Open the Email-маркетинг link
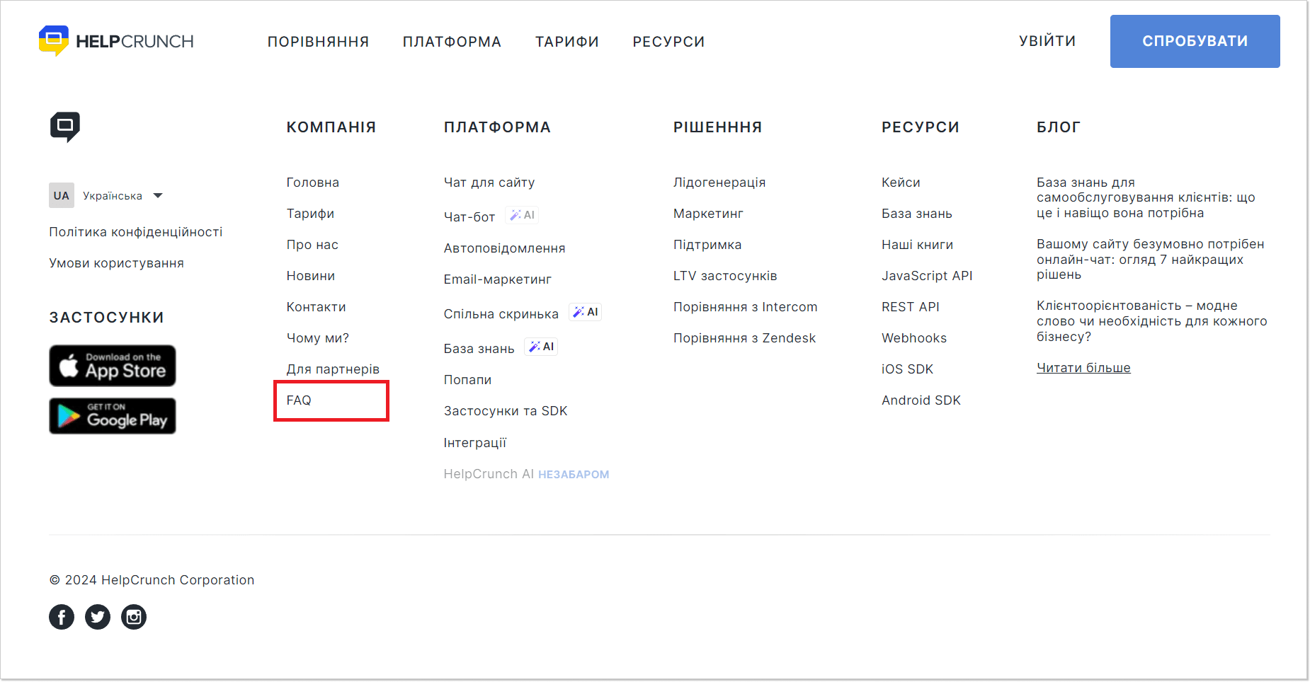The height and width of the screenshot is (682, 1310). 497,279
